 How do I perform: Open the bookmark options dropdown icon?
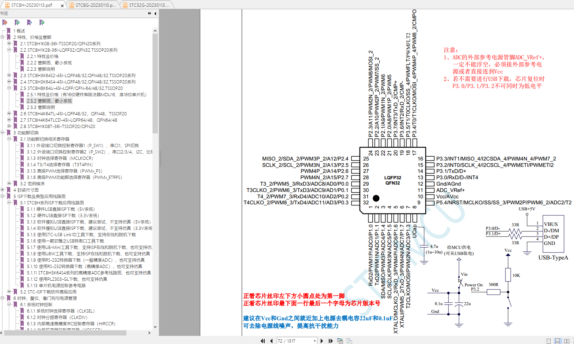point(42,23)
